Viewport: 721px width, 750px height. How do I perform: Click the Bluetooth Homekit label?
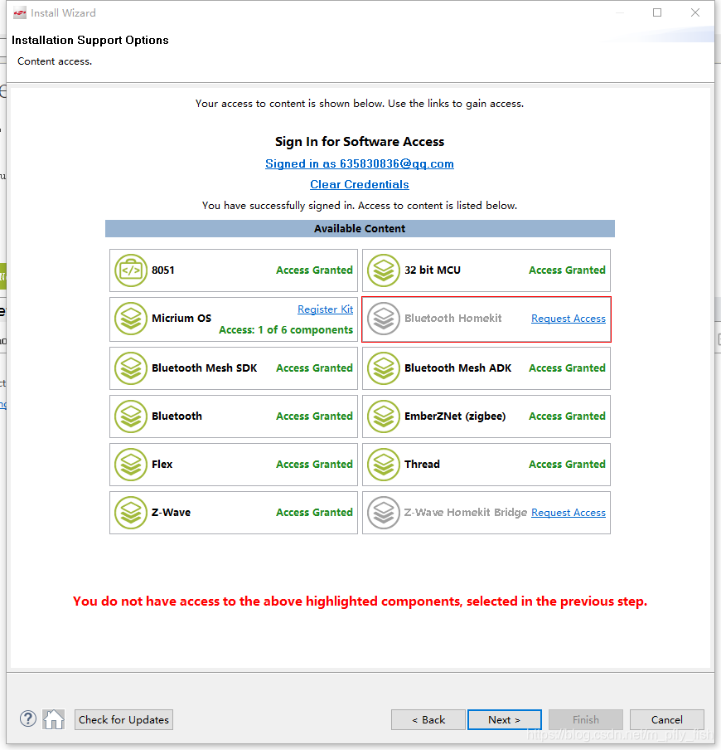[453, 319]
